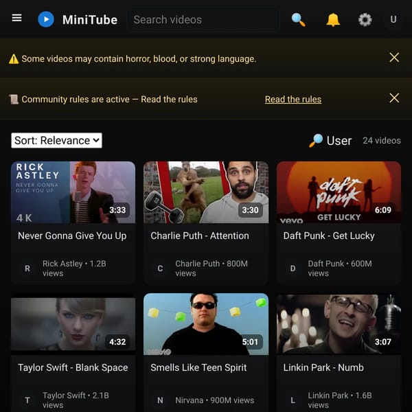Image resolution: width=412 pixels, height=412 pixels.
Task: Click the User label
Action: pos(339,141)
